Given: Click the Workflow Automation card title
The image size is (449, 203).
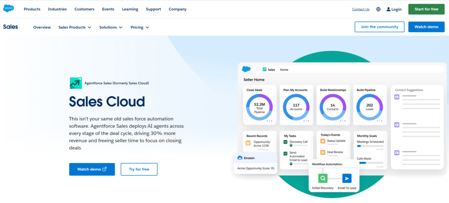Looking at the screenshot, I should point(327,164).
